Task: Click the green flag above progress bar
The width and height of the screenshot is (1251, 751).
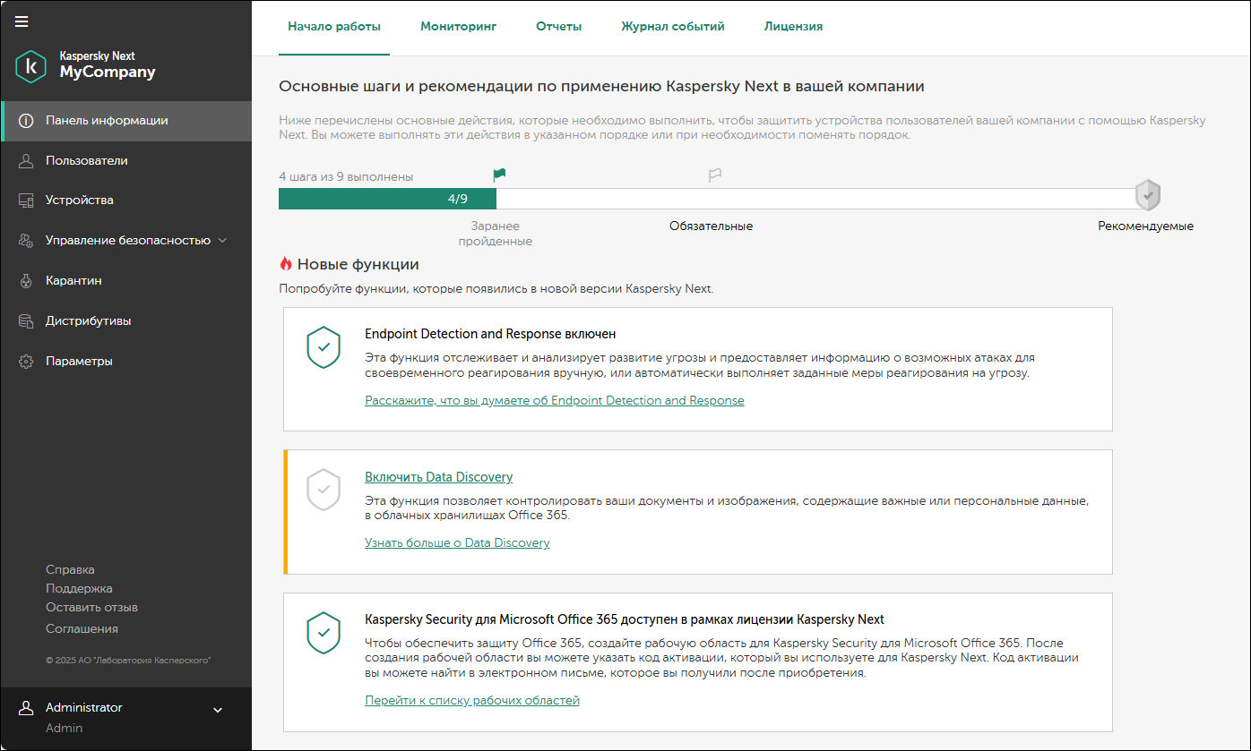Action: point(499,175)
